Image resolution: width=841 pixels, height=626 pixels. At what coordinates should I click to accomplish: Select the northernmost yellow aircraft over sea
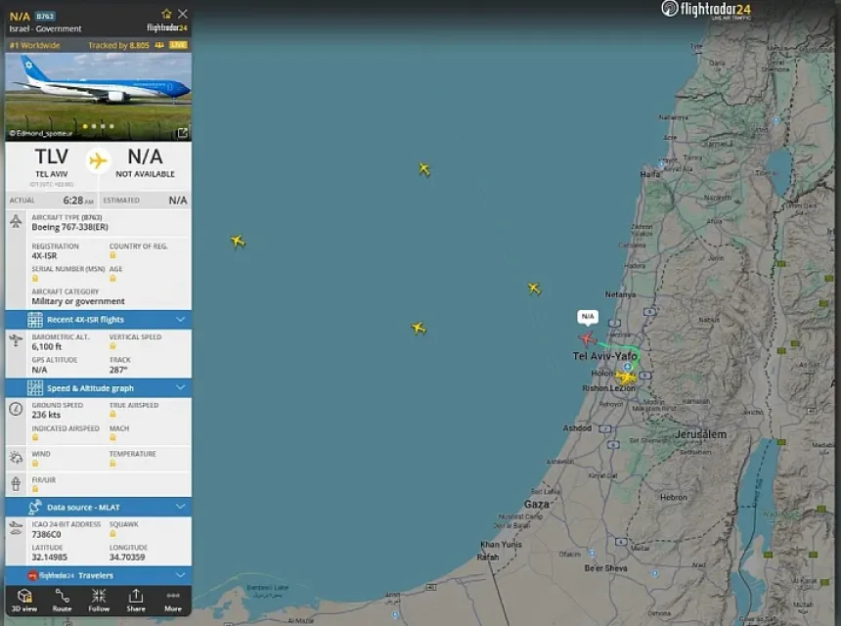click(424, 169)
